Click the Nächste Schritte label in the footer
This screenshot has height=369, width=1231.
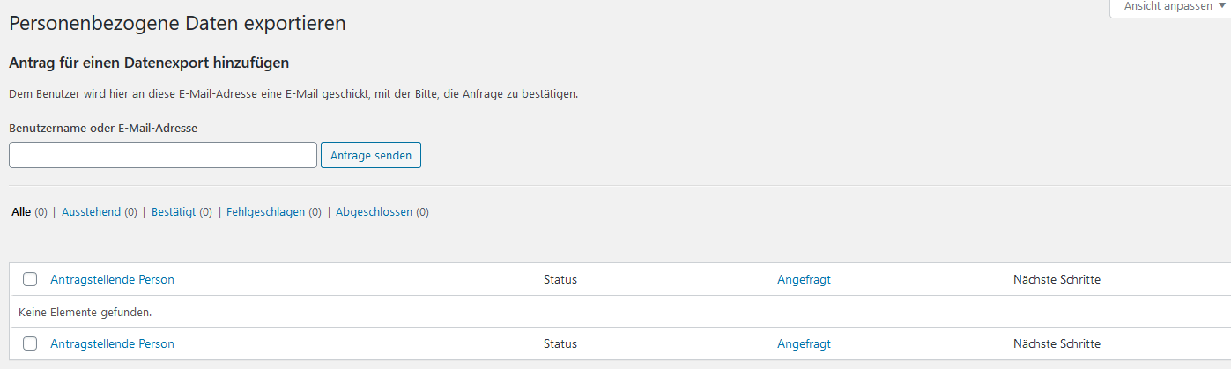click(x=1057, y=344)
